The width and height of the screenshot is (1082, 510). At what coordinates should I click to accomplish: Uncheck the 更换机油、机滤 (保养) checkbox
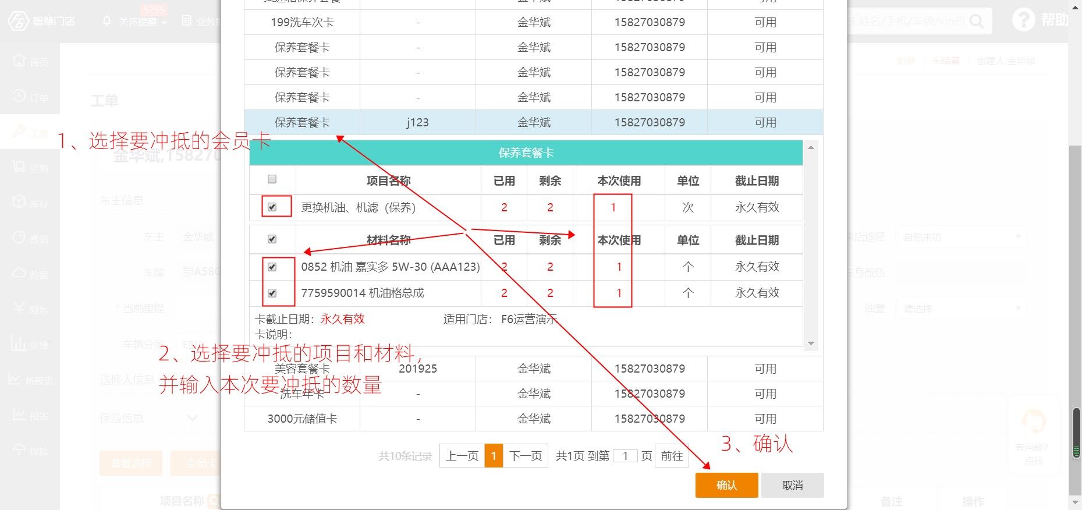click(x=272, y=207)
